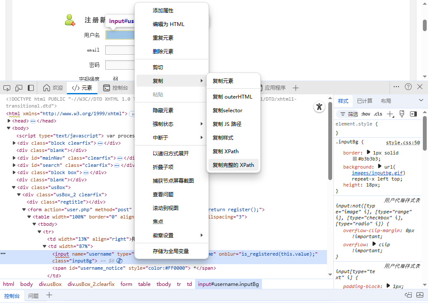Select div.usBox in breadcrumb trail
Screen dimensions: 428x303
(50, 284)
